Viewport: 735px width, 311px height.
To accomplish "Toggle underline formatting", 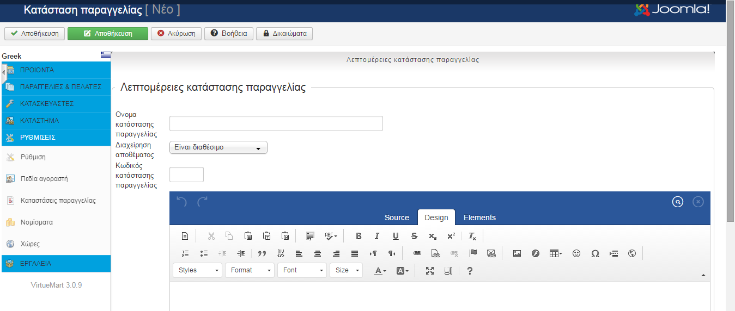I will tap(396, 236).
